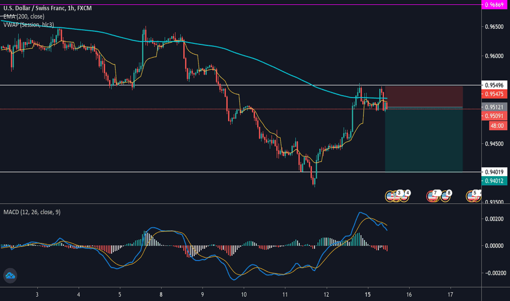
Task: Click date 3 on the time axis
Action: [37, 294]
